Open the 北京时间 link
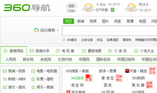The height and width of the screenshot is (93, 157). coord(65,60)
